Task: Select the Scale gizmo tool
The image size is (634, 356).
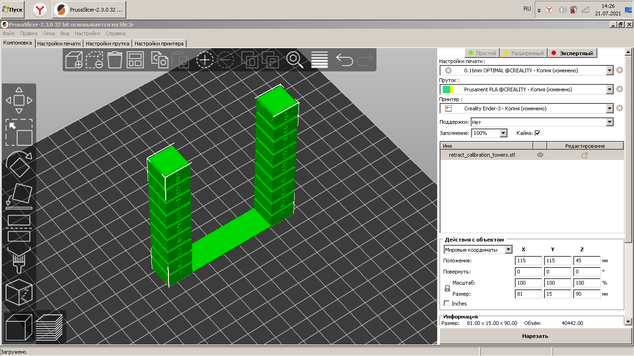Action: pyautogui.click(x=19, y=132)
